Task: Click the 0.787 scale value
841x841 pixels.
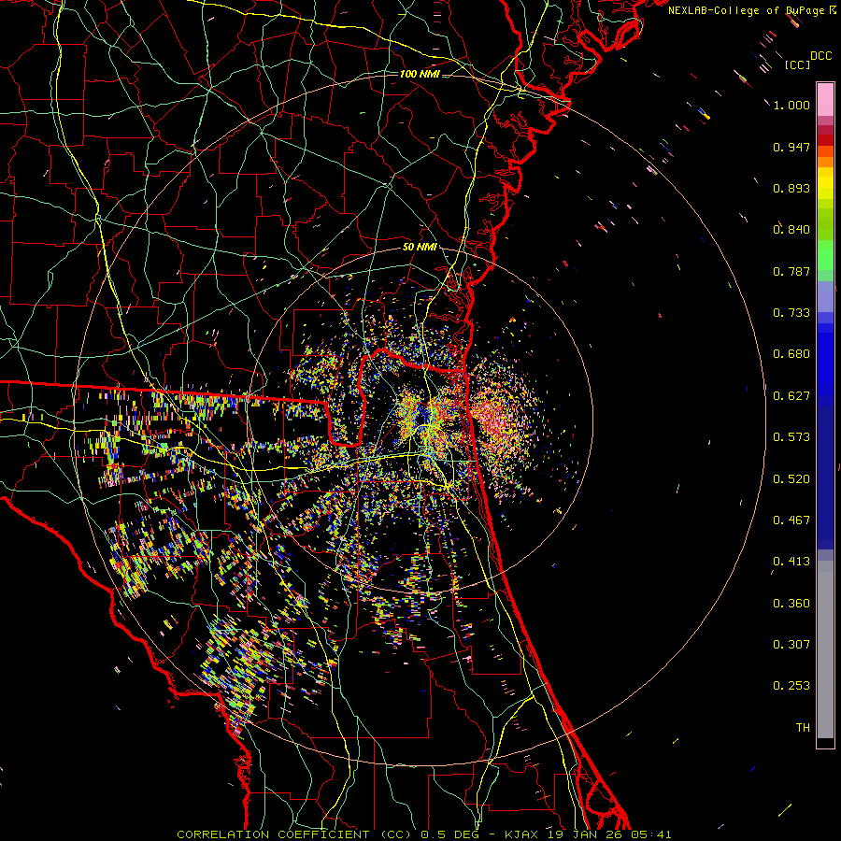Action: point(791,271)
